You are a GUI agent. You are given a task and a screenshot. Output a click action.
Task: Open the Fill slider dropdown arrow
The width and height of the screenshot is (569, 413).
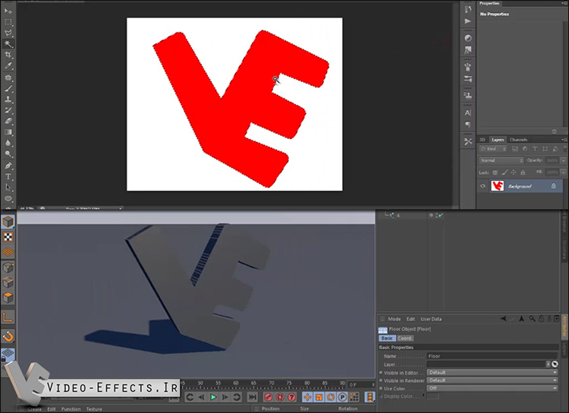[x=563, y=172]
